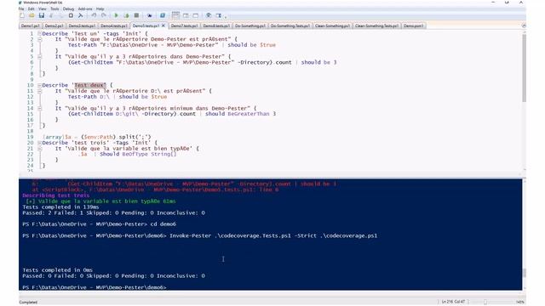Run selection with the toolbar icon
Viewport: 545px width, 306px height.
click(x=126, y=15)
